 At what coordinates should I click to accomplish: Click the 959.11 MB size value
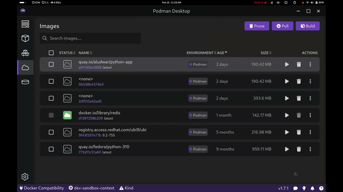pos(262,149)
